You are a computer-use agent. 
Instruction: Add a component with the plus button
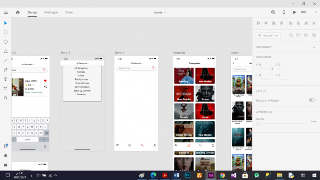314,47
